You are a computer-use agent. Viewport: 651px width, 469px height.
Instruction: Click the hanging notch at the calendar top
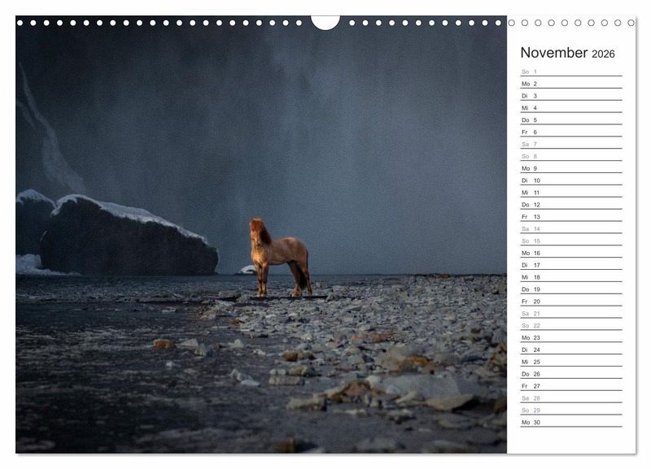point(325,22)
